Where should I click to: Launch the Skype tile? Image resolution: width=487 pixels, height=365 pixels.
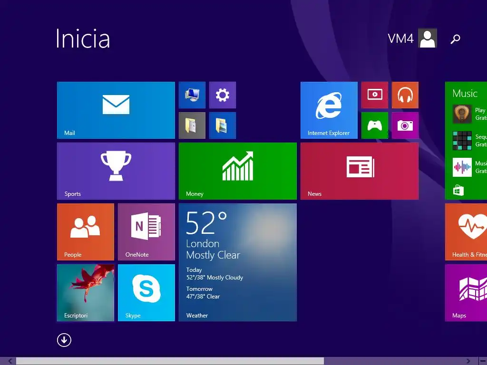pyautogui.click(x=146, y=293)
